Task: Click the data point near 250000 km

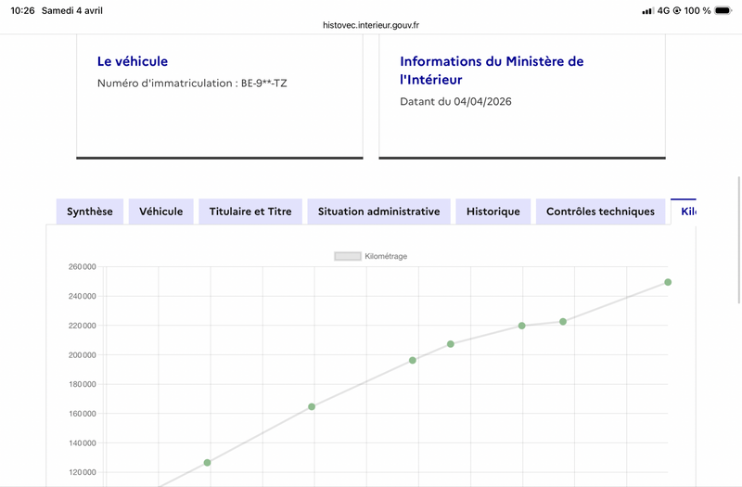Action: (668, 282)
